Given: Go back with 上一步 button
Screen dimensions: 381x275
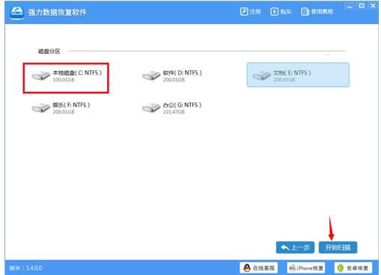Looking at the screenshot, I should (x=295, y=247).
